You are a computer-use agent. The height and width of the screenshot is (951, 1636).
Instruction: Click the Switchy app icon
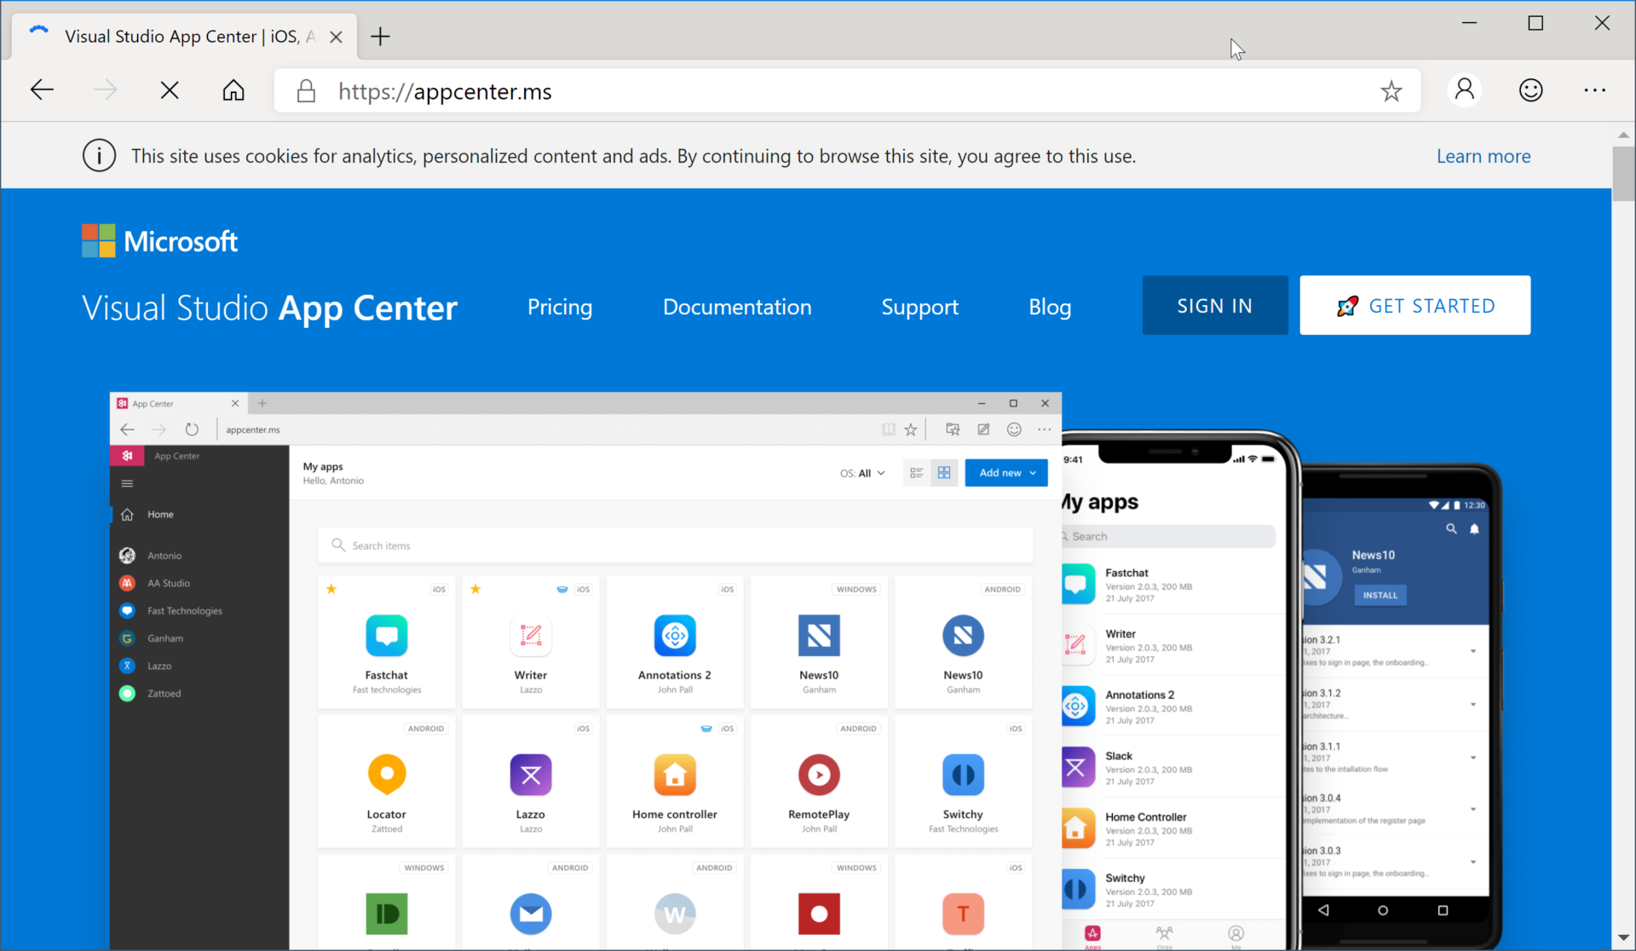[962, 775]
